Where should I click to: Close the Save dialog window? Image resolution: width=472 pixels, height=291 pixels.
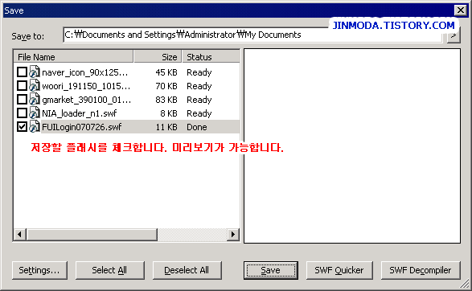(461, 10)
